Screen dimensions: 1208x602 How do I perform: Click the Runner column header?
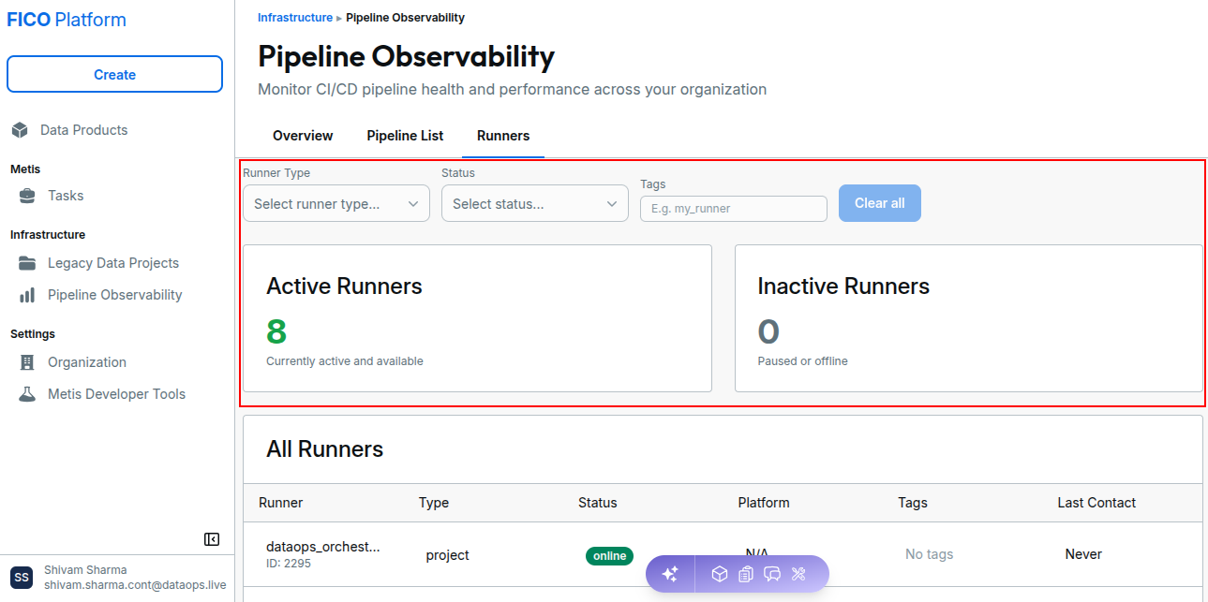[281, 503]
